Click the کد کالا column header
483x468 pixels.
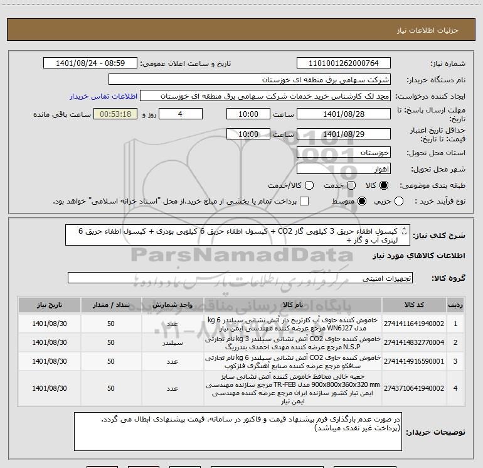pyautogui.click(x=414, y=305)
